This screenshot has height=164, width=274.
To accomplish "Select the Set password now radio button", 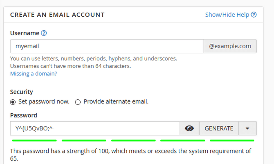I will 13,101.
